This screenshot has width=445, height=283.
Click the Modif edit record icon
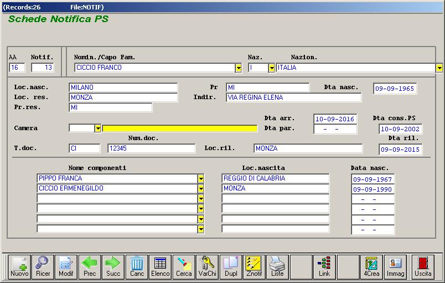(66, 266)
